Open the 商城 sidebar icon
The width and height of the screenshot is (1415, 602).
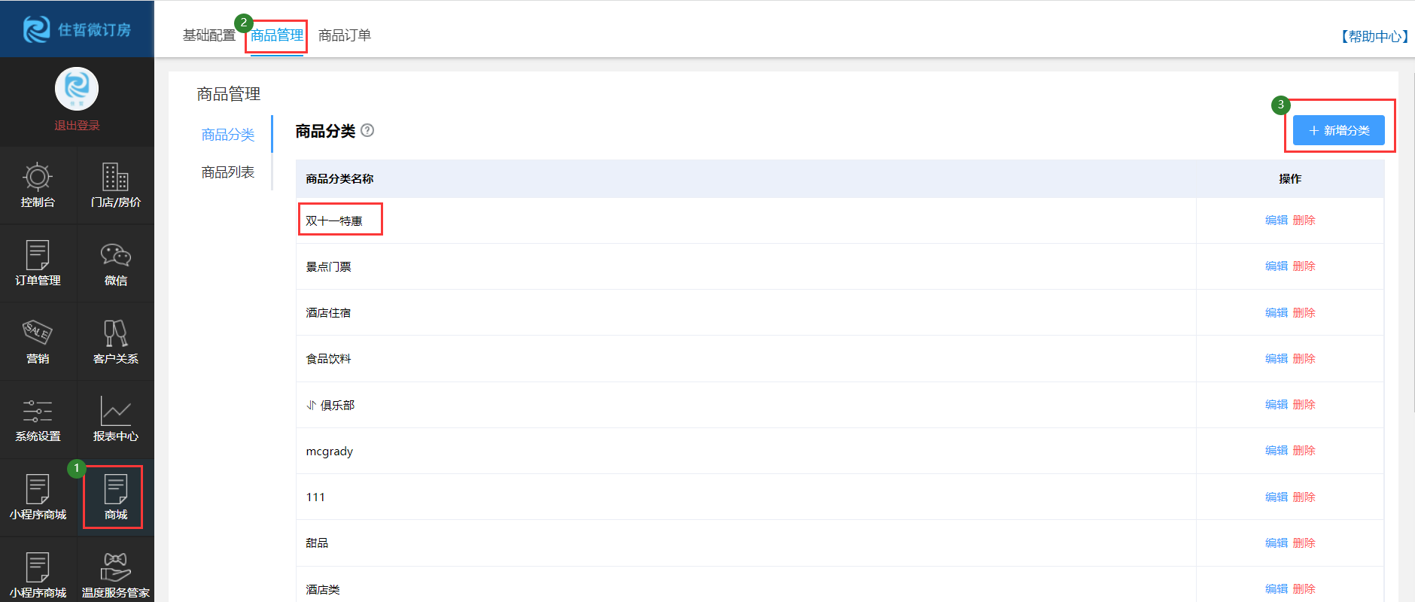click(115, 497)
